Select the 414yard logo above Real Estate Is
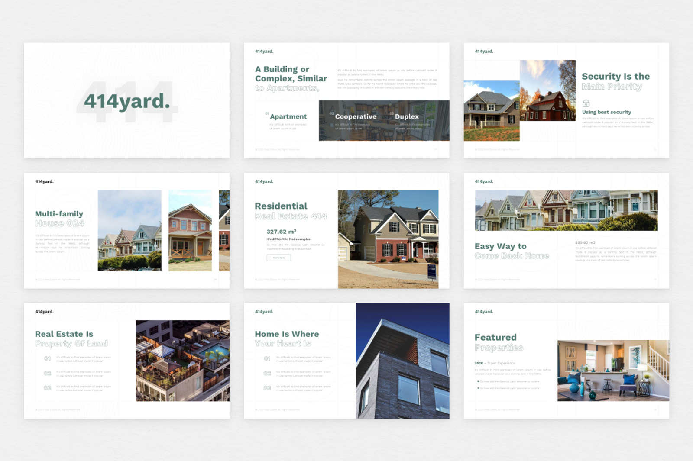 [44, 311]
